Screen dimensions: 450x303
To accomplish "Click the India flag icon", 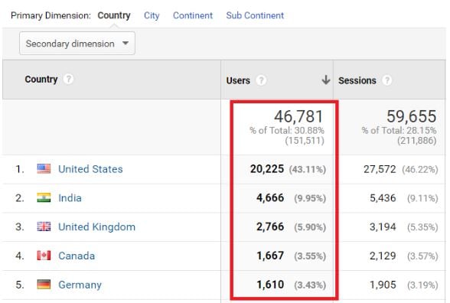I will click(44, 197).
